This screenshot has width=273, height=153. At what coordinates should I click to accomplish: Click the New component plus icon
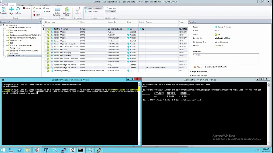tap(11, 9)
